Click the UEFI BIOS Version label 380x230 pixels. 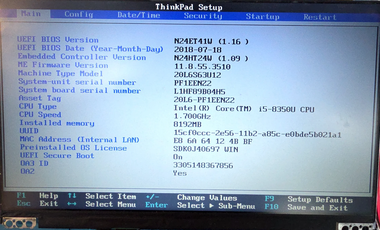(58, 40)
